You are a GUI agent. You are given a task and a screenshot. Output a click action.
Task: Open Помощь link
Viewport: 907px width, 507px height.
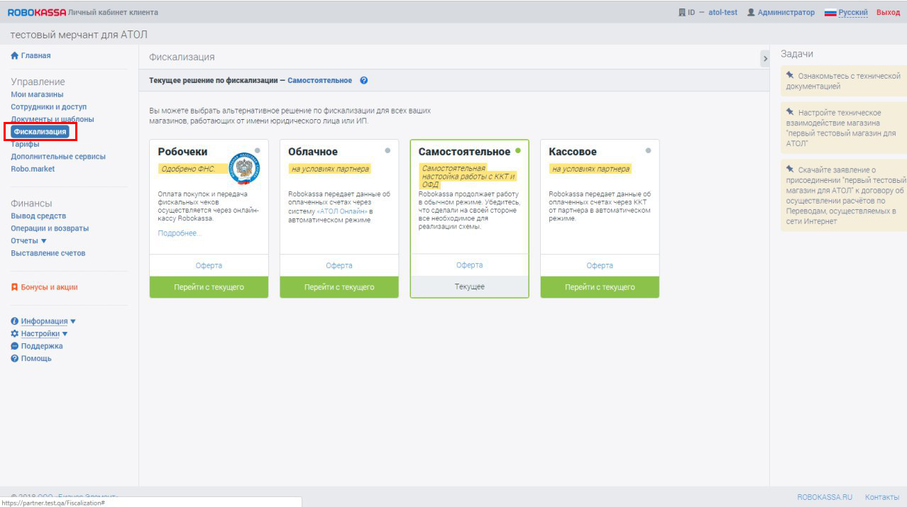coord(36,358)
